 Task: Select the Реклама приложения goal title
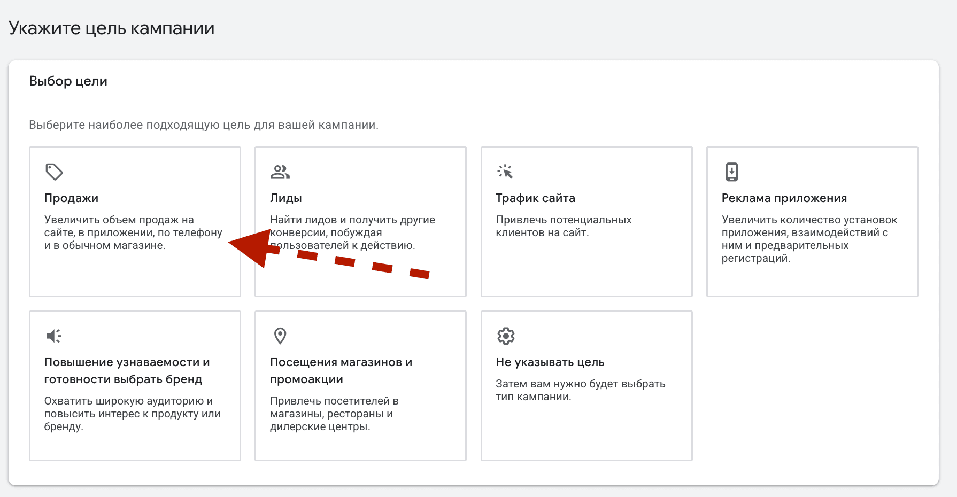pos(784,198)
